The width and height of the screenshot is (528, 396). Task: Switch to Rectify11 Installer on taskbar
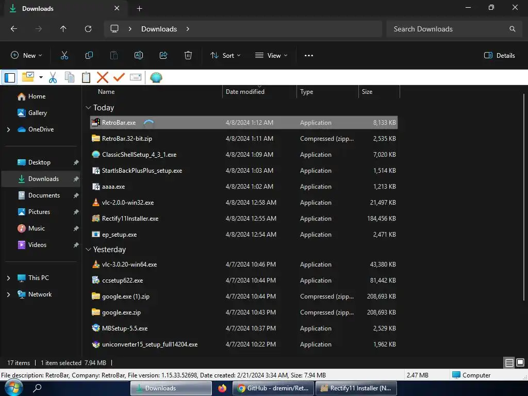(x=356, y=388)
